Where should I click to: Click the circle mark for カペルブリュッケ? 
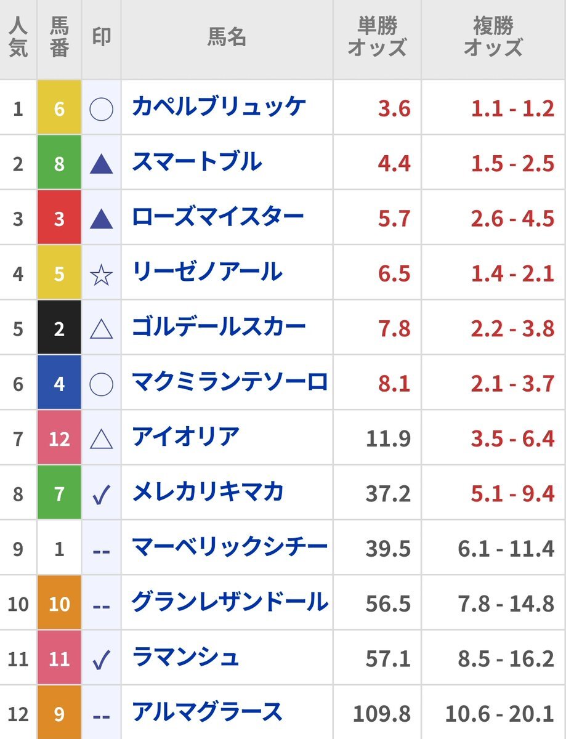(101, 110)
